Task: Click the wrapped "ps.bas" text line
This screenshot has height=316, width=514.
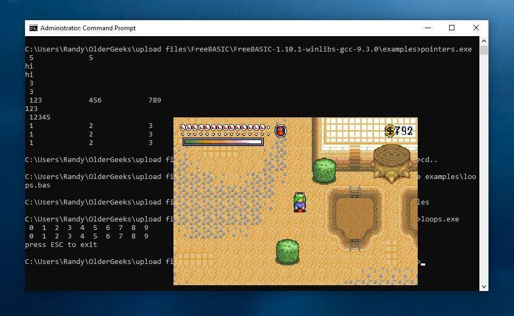Action: (x=38, y=185)
